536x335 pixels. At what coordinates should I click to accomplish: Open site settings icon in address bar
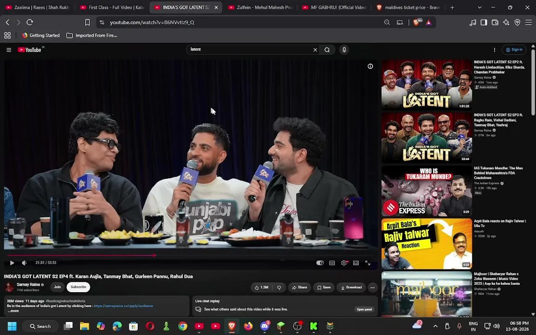(101, 22)
